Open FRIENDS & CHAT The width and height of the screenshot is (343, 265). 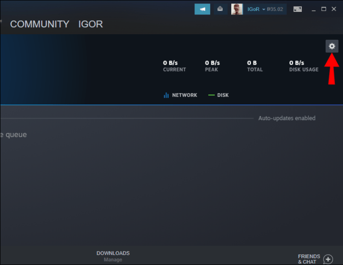(x=309, y=259)
